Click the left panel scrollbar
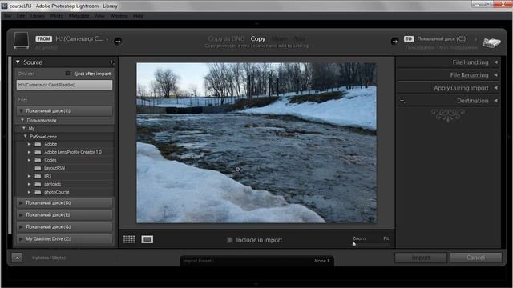Image resolution: width=513 pixels, height=288 pixels. coord(10,146)
